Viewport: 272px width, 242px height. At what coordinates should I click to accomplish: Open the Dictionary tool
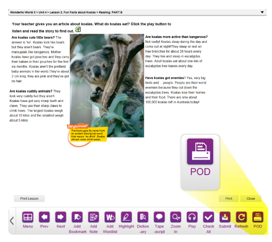(143, 217)
